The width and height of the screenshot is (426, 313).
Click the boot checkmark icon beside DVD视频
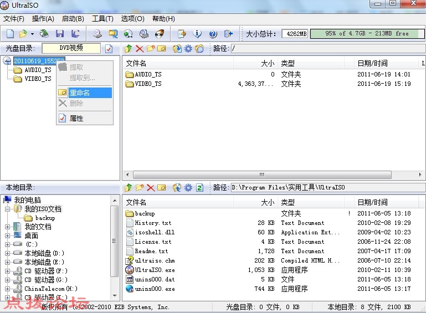tap(109, 49)
